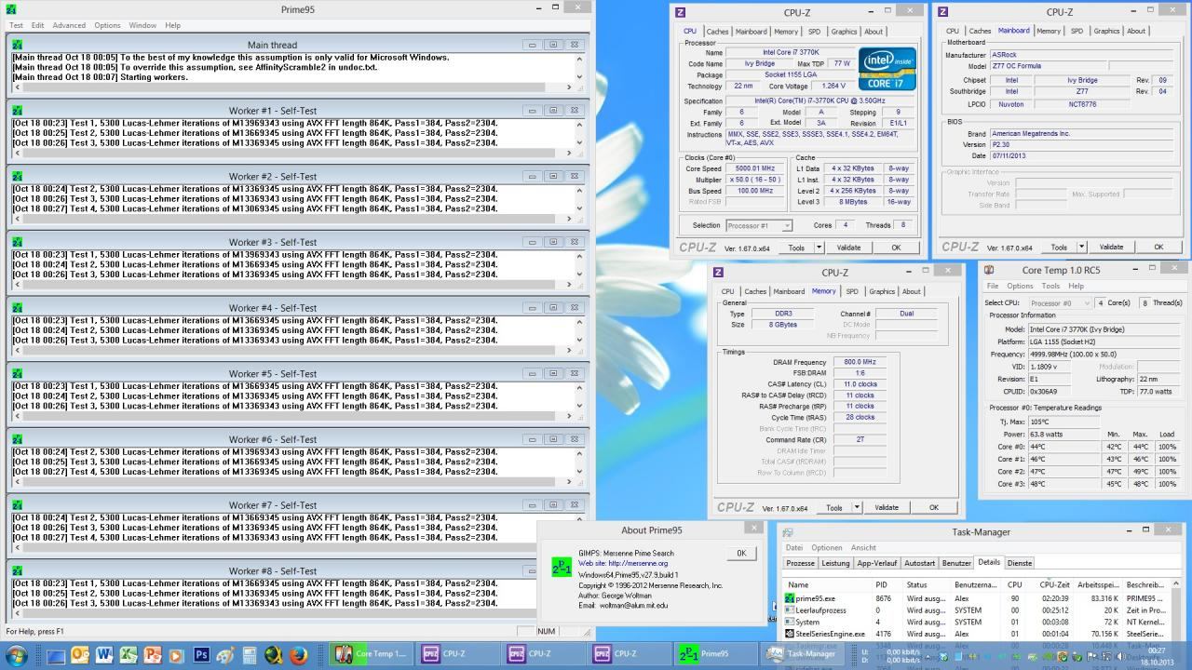Open Calculator from the taskbar

(x=250, y=655)
